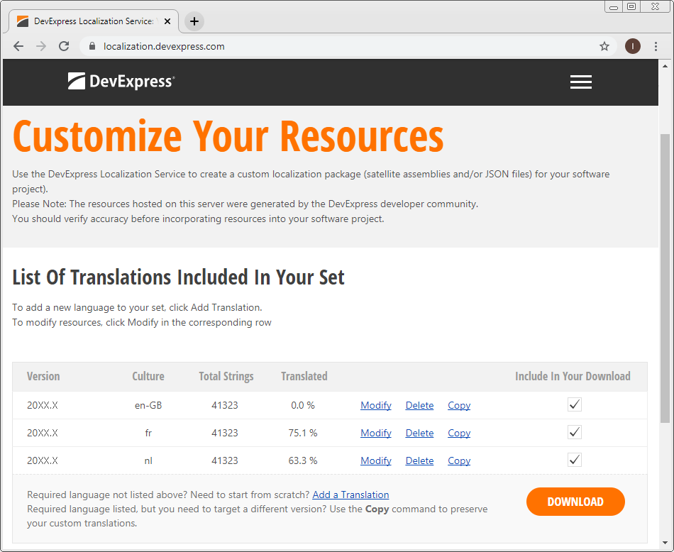Close the DevExpress Localization Service tab
Image resolution: width=674 pixels, height=552 pixels.
(167, 21)
